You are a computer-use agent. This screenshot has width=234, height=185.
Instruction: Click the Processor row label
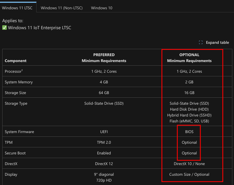(13, 71)
